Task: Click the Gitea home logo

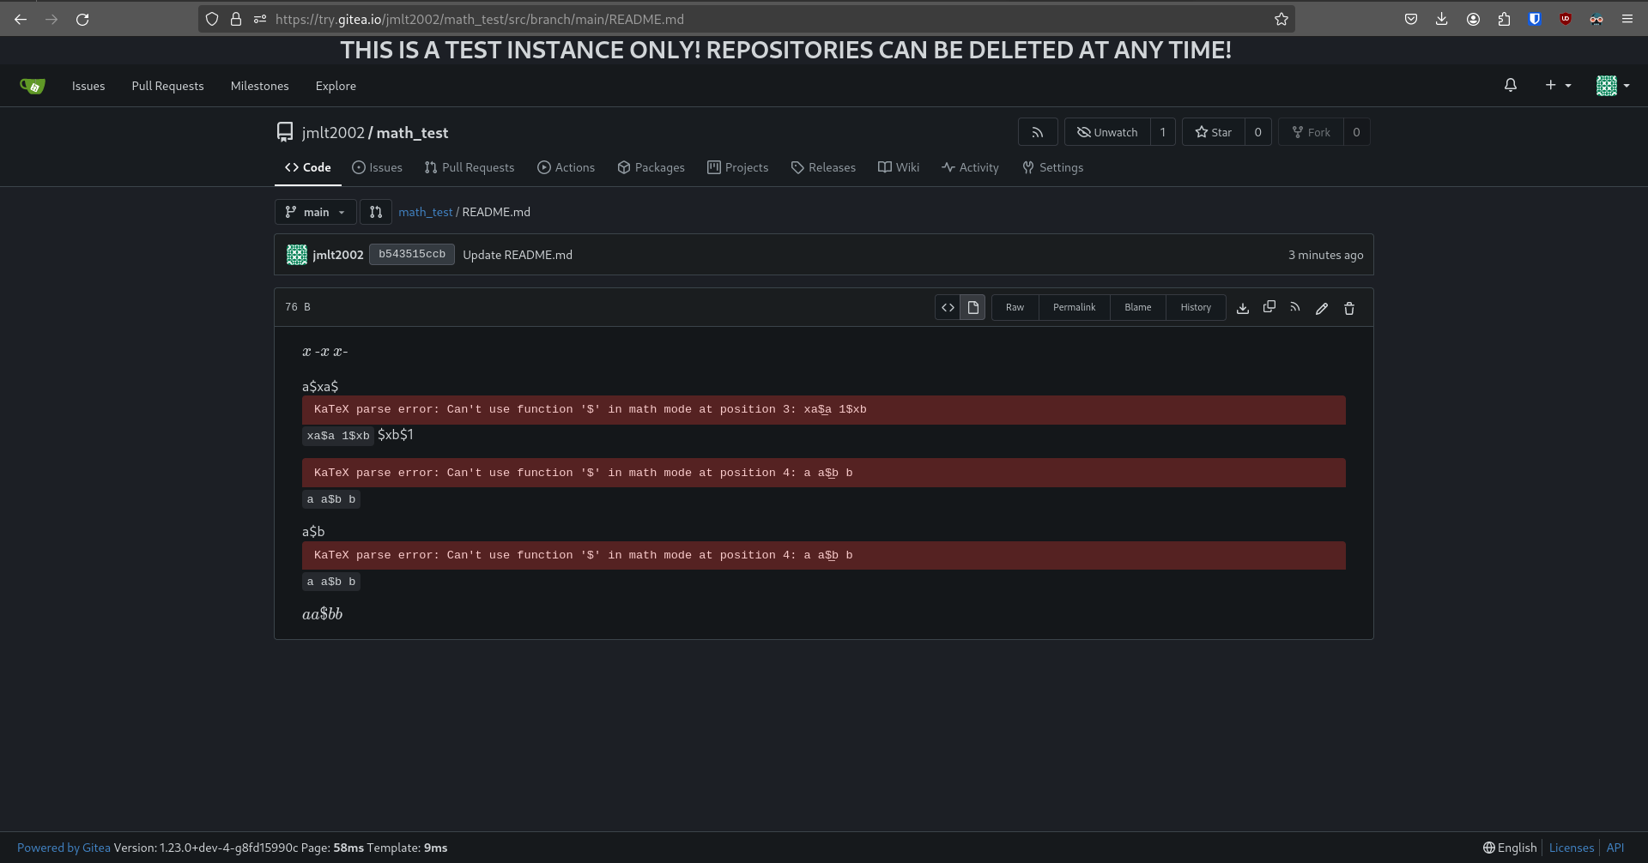Action: [33, 86]
